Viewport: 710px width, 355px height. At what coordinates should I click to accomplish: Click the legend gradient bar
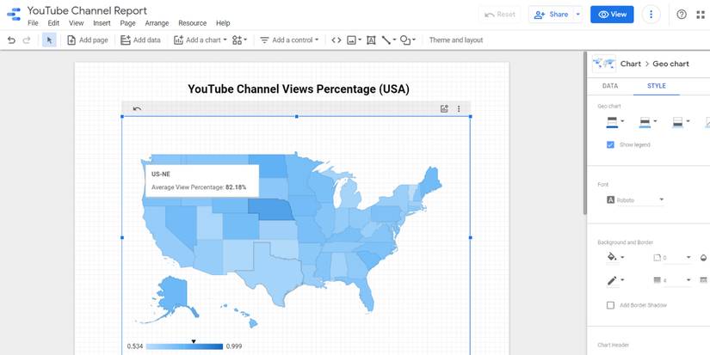click(184, 347)
